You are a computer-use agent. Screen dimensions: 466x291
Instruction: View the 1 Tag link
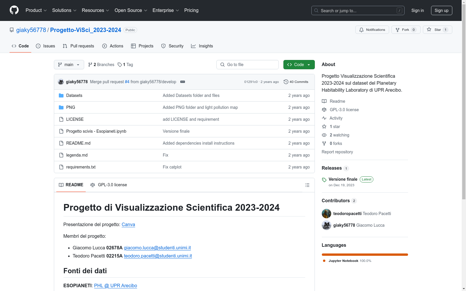(125, 65)
